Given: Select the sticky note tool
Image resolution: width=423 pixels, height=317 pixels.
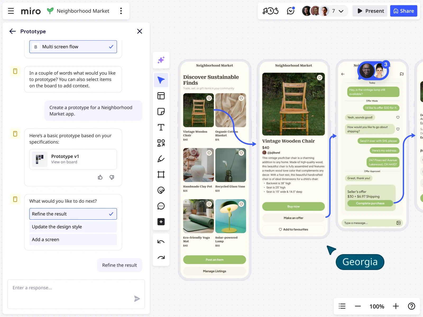Looking at the screenshot, I should click(161, 111).
